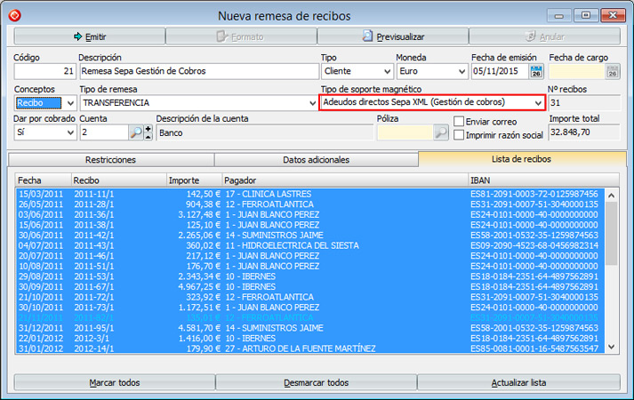
Task: Click the Descripción text field
Action: 196,72
